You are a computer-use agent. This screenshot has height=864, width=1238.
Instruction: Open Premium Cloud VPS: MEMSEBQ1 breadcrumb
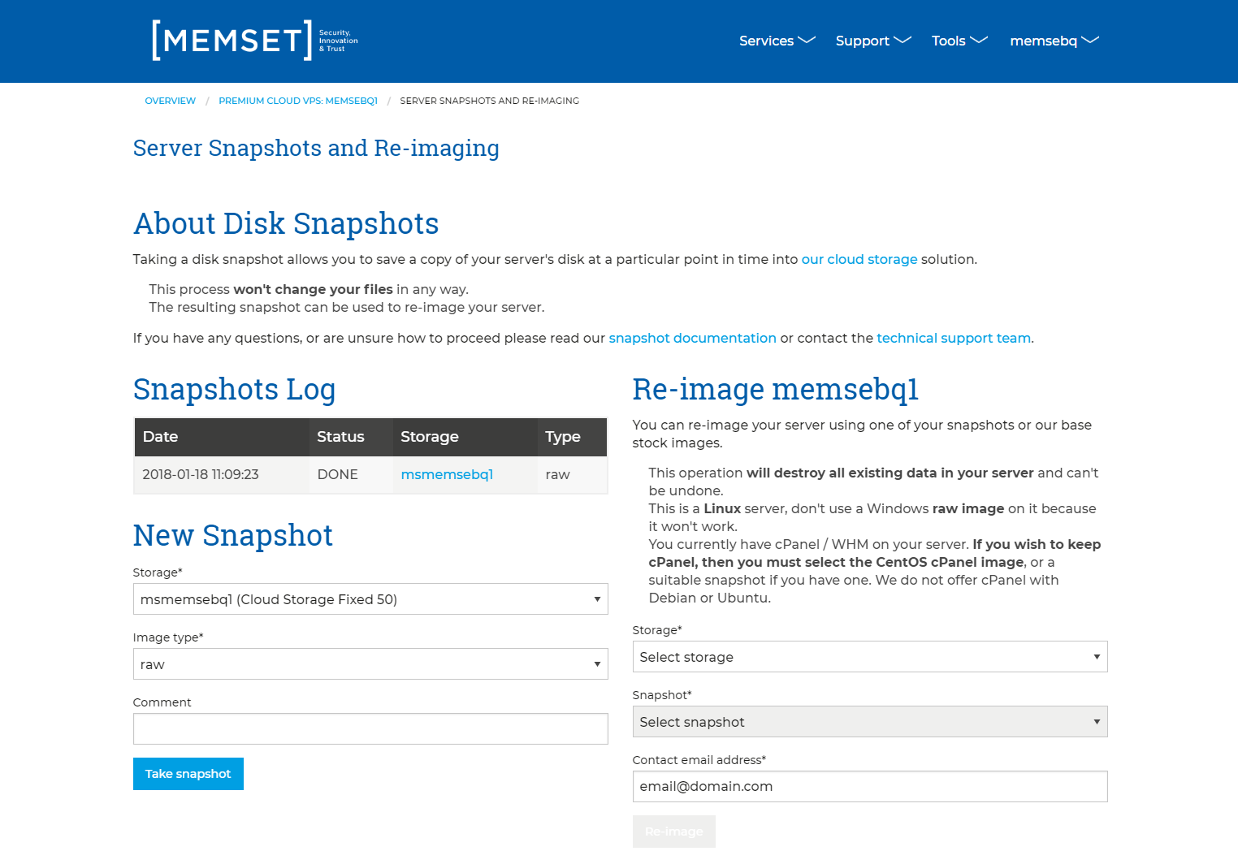coord(298,101)
